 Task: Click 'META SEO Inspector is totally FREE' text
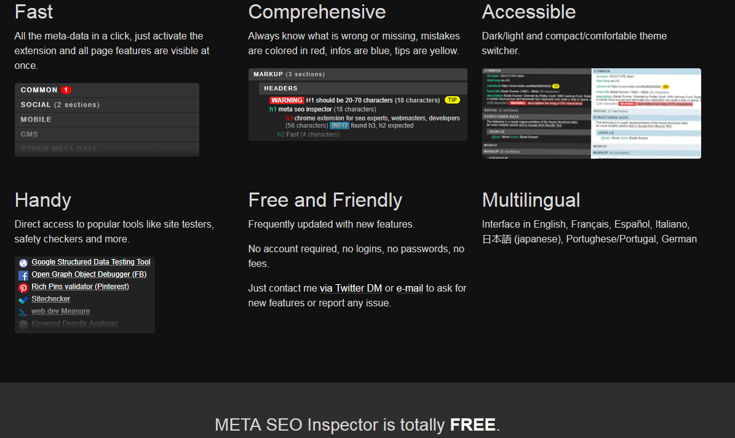357,425
